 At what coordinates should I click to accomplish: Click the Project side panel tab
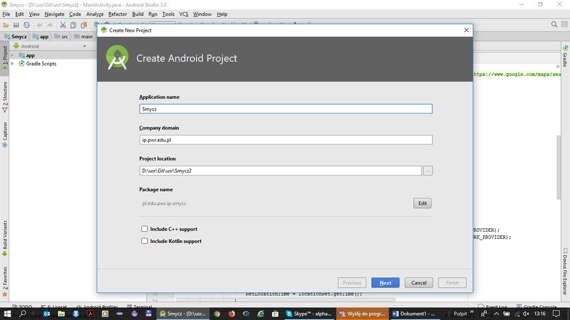pos(4,58)
